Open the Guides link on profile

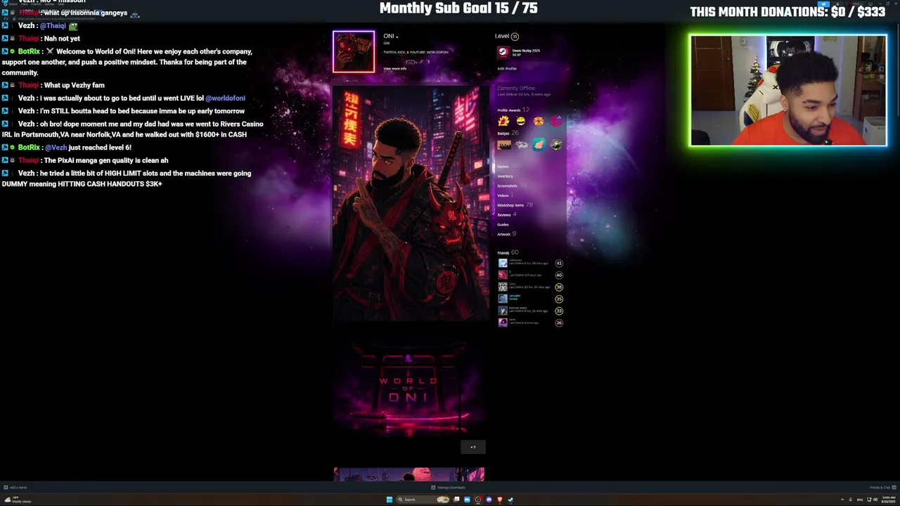(503, 225)
